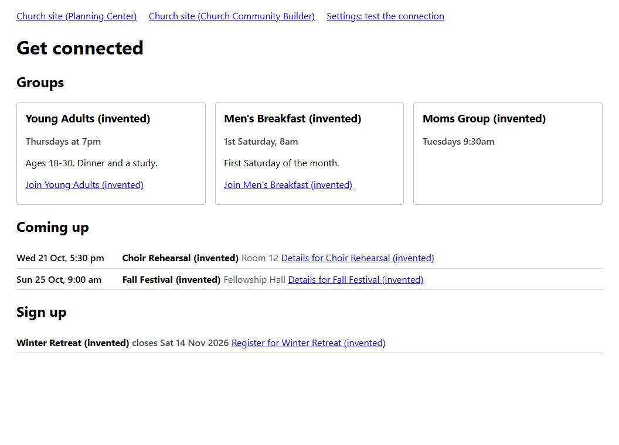This screenshot has height=445, width=619.
Task: Click the bold Winter Retreat (invented) name
Action: 73,343
